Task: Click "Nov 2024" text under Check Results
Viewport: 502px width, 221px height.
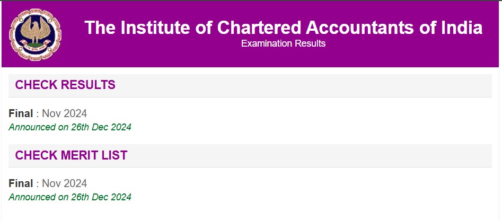Action: pos(64,113)
